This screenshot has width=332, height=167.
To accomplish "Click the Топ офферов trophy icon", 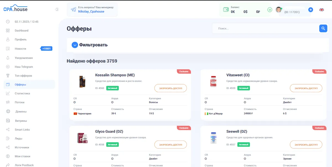I will pyautogui.click(x=8, y=75).
